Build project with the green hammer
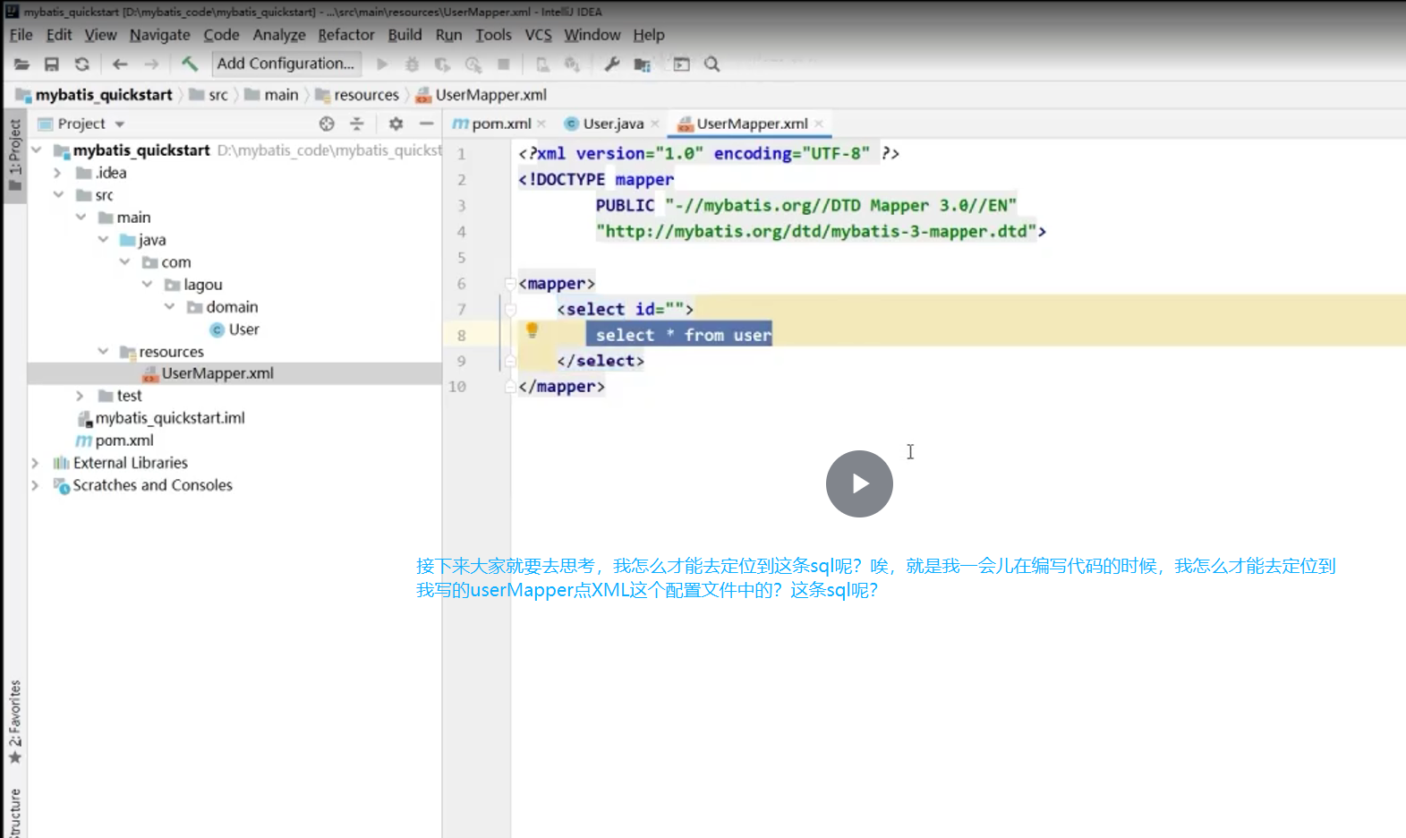The image size is (1406, 838). pos(189,64)
